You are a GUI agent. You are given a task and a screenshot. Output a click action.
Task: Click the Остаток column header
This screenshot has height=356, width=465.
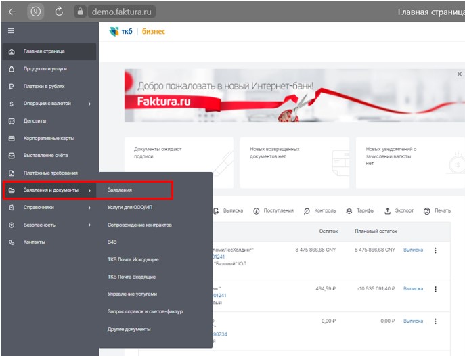[x=328, y=231]
